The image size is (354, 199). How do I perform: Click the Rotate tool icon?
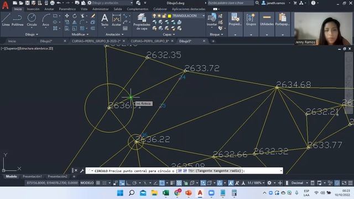[75, 16]
